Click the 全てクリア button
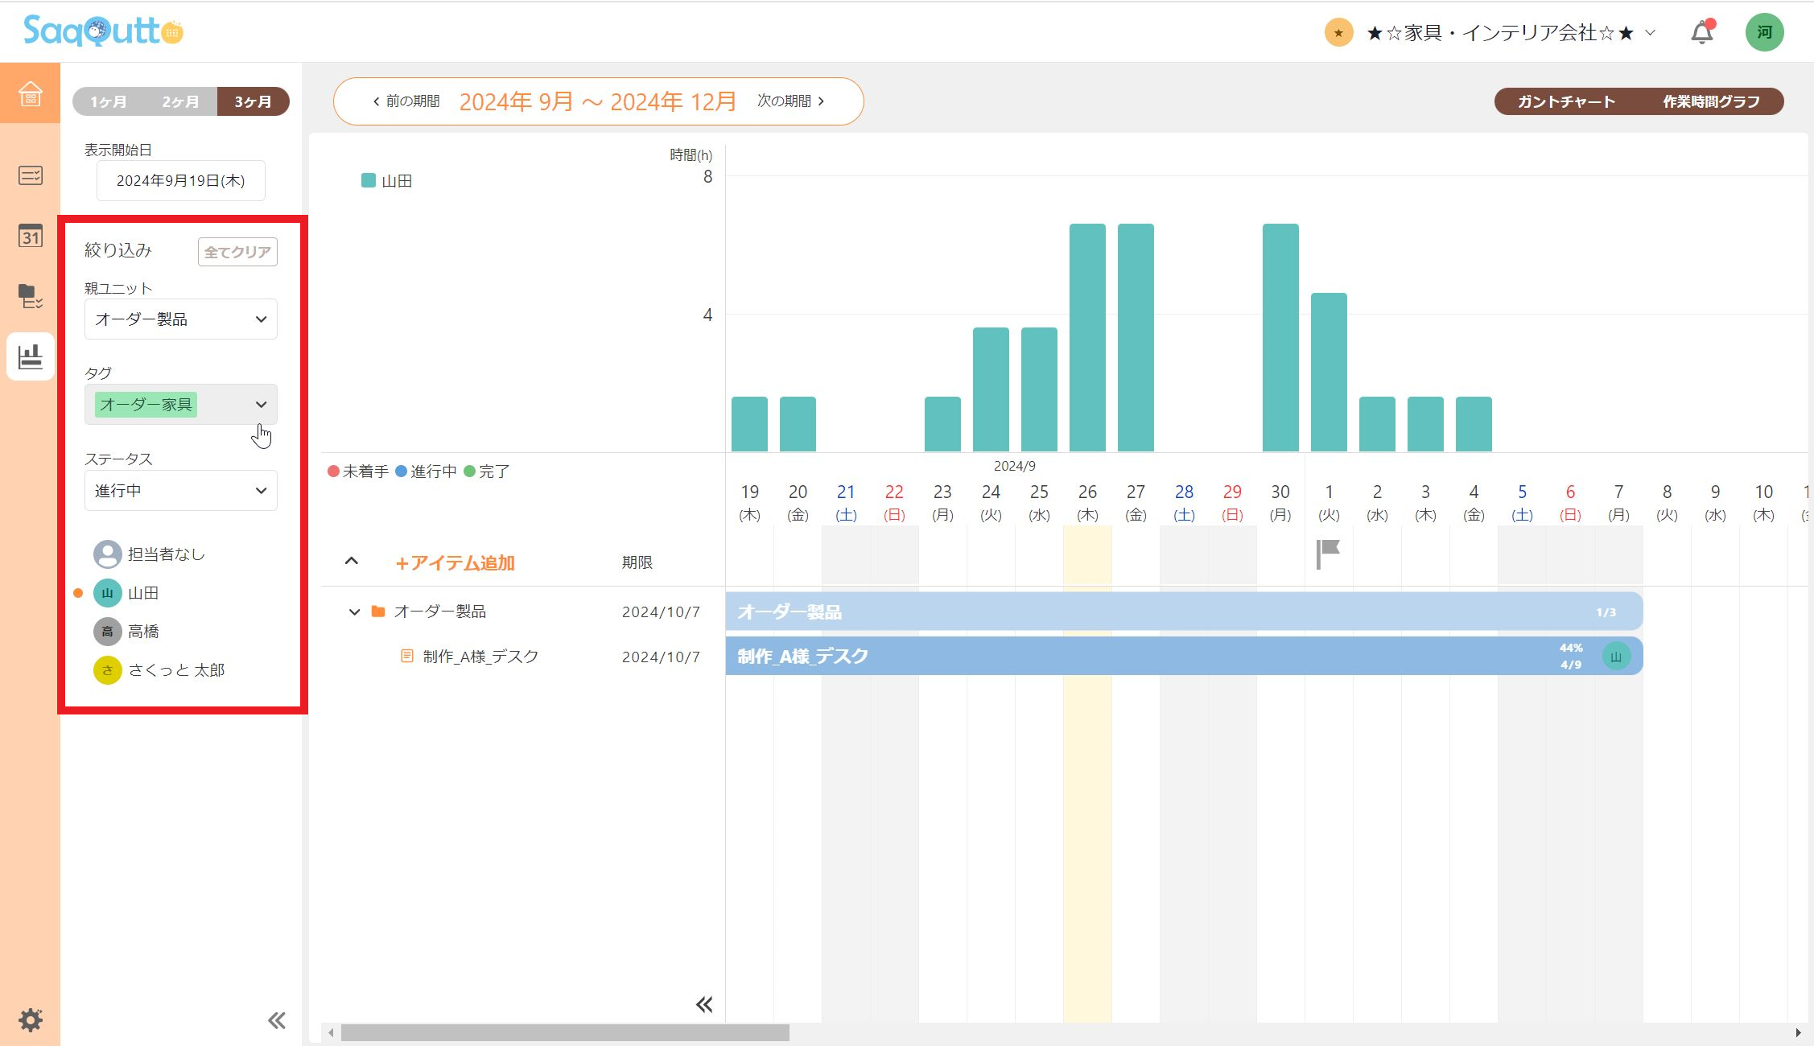The image size is (1814, 1046). (237, 252)
